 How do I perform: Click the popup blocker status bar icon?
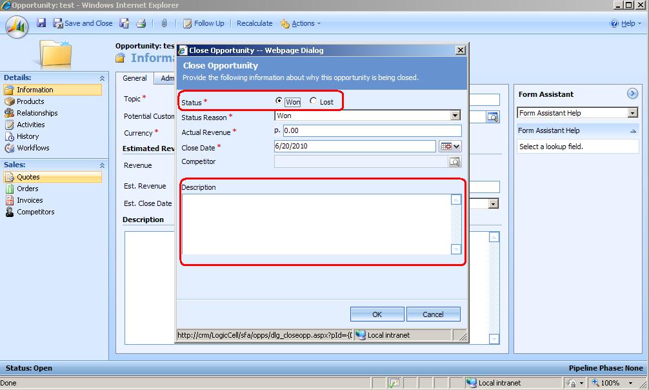tap(394, 383)
